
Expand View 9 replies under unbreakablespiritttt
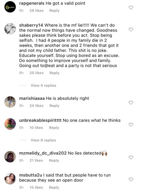[x=44, y=140]
